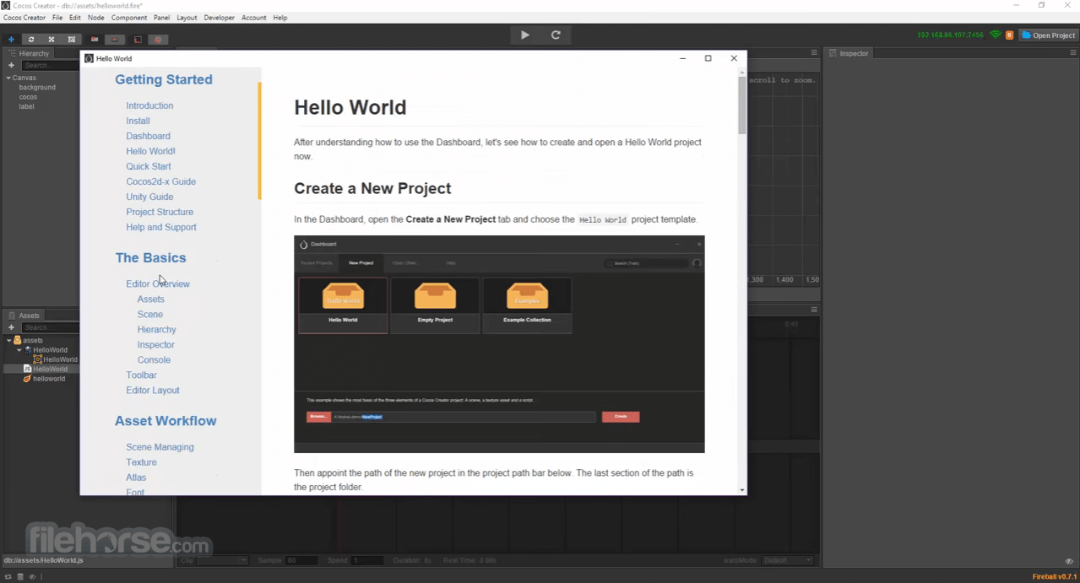Open the wrapMode Default dropdown
The height and width of the screenshot is (583, 1080).
tap(788, 560)
